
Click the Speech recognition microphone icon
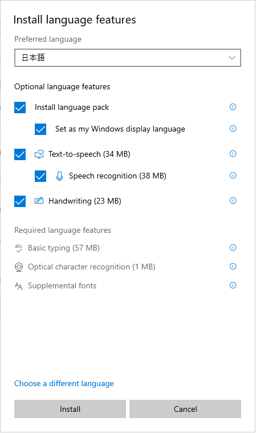click(59, 176)
